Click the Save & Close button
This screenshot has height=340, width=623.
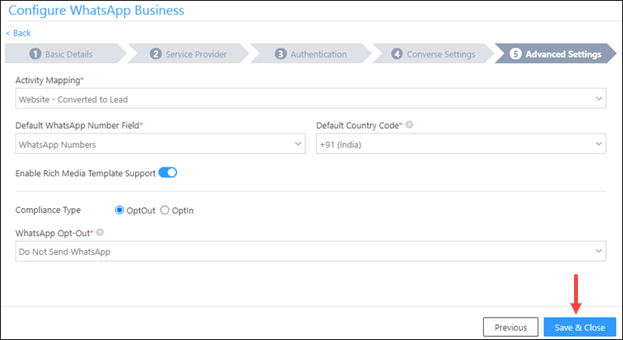(579, 328)
